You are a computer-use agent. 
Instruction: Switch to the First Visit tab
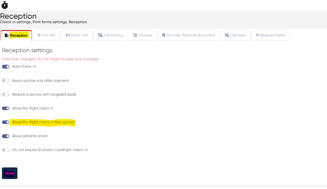(x=46, y=35)
